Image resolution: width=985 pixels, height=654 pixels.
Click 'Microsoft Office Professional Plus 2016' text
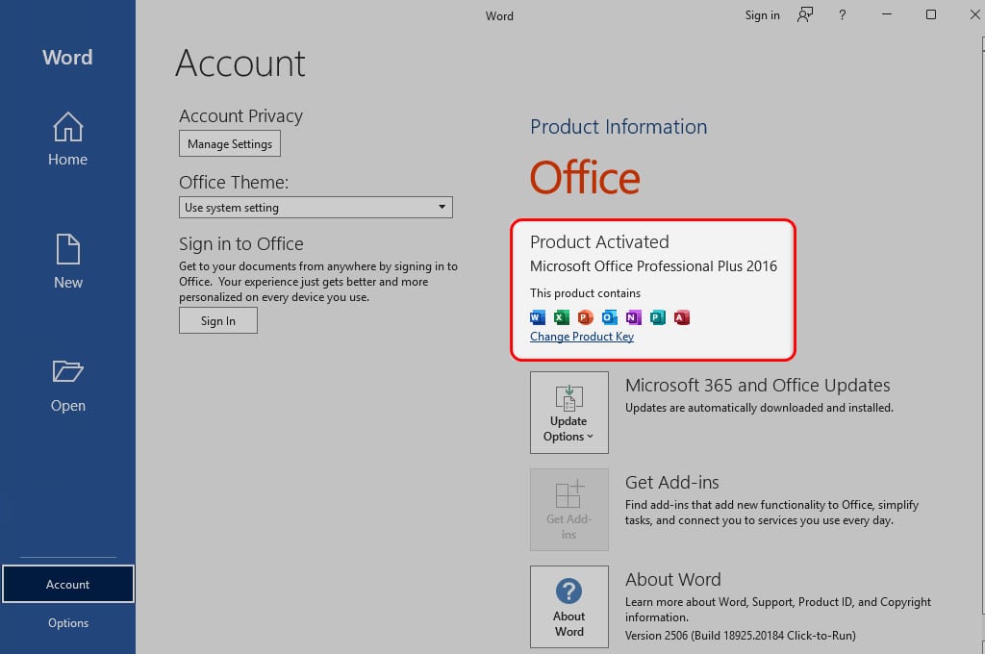[653, 266]
